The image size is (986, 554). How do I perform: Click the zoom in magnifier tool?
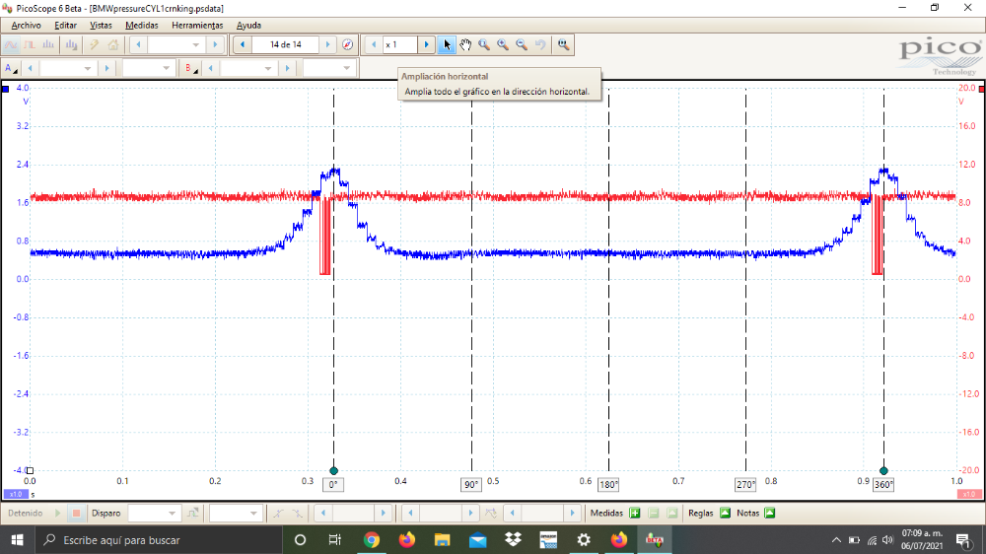pos(503,44)
